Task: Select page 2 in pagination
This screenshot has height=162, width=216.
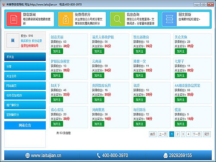Action: (178, 134)
